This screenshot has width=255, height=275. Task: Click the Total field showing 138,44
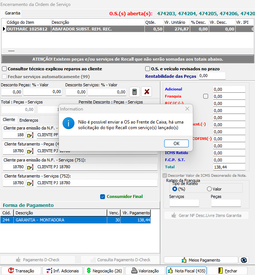point(229,167)
